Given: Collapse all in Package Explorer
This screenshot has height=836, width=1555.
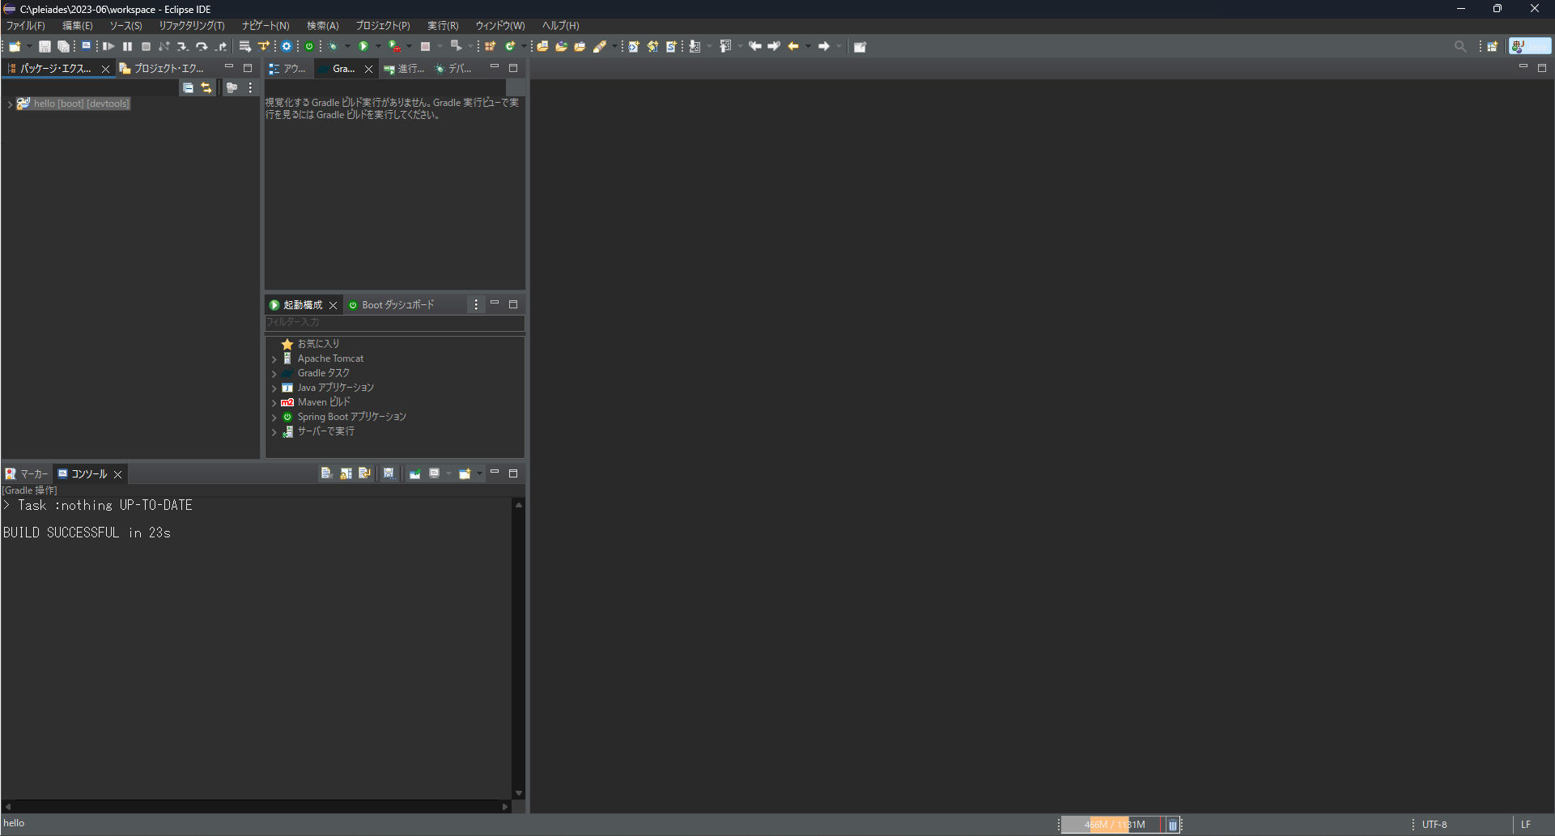Looking at the screenshot, I should [x=188, y=87].
